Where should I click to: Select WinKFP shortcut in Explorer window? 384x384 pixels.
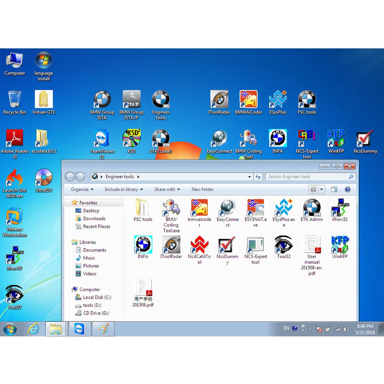click(340, 247)
